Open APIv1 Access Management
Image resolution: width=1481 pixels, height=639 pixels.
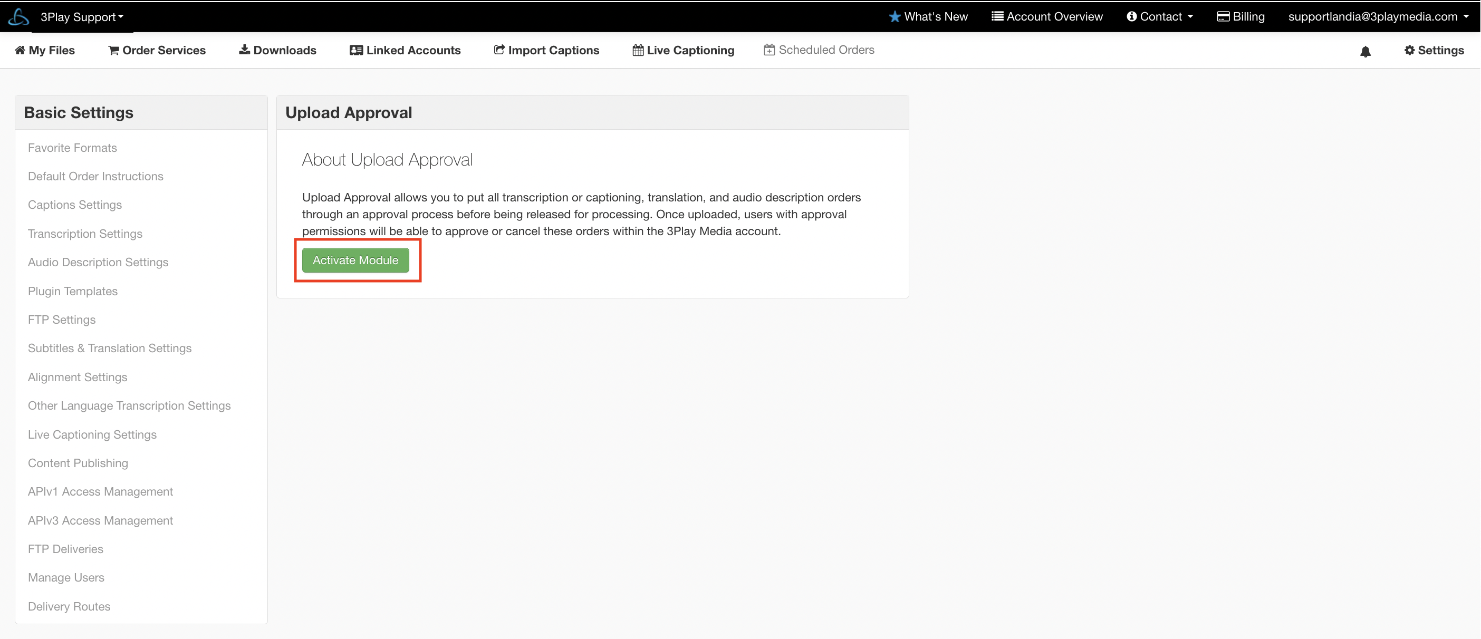coord(101,491)
